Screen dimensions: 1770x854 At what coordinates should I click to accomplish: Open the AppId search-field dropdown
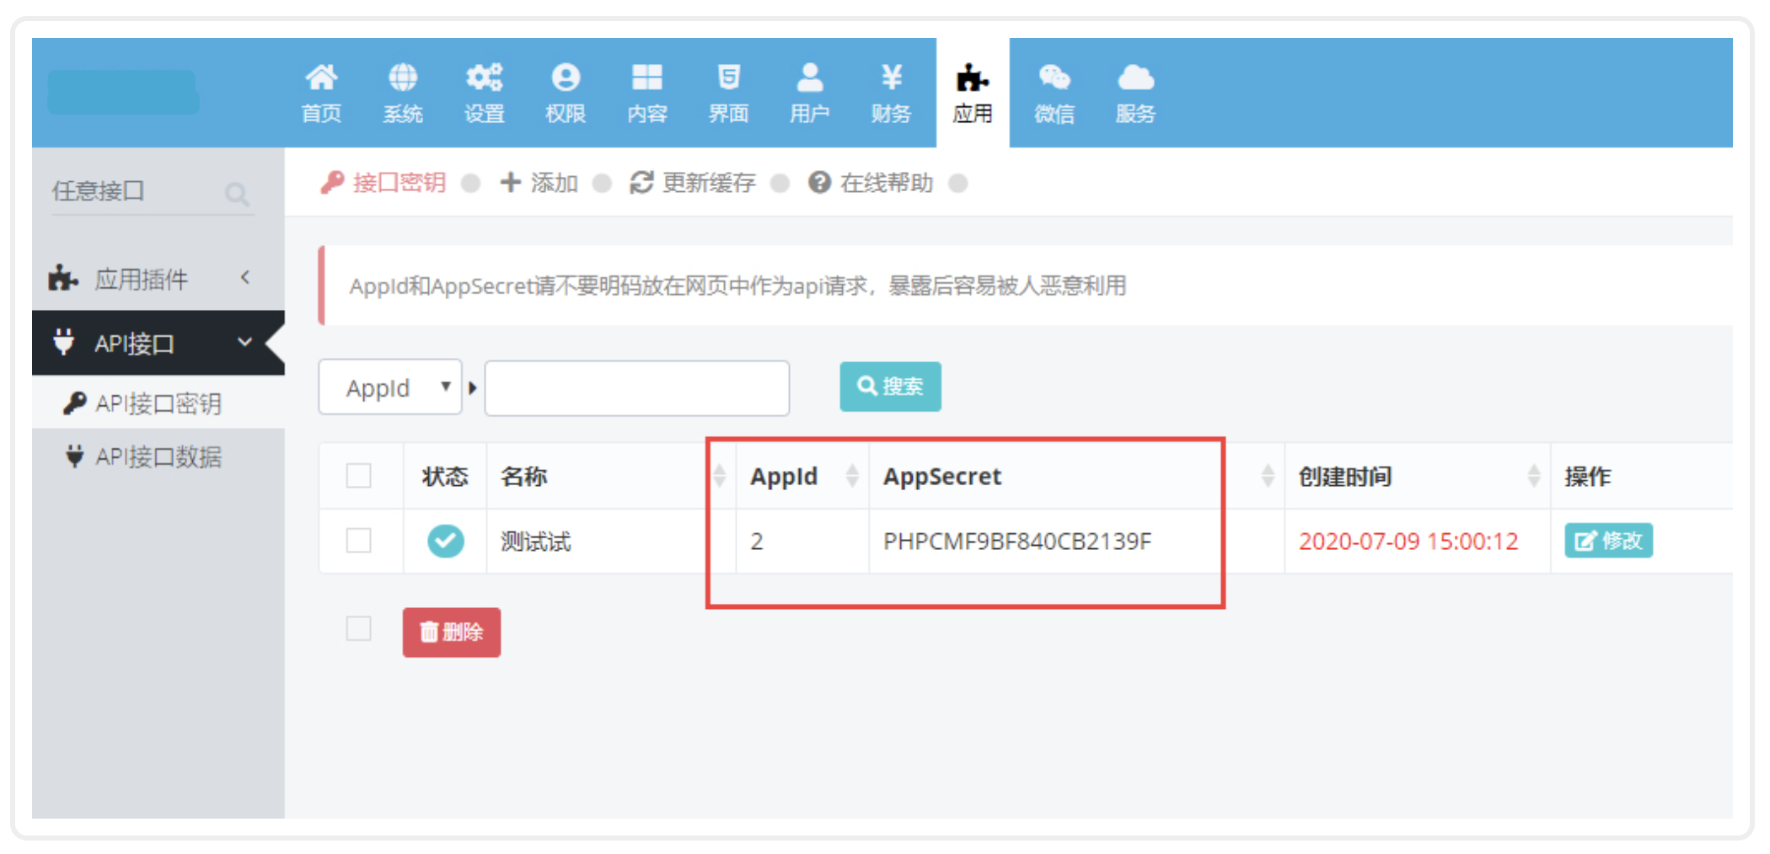tap(390, 387)
